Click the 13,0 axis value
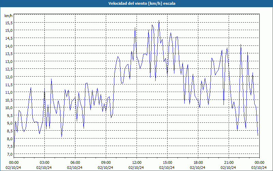The height and width of the screenshot is (171, 273). click(9, 61)
